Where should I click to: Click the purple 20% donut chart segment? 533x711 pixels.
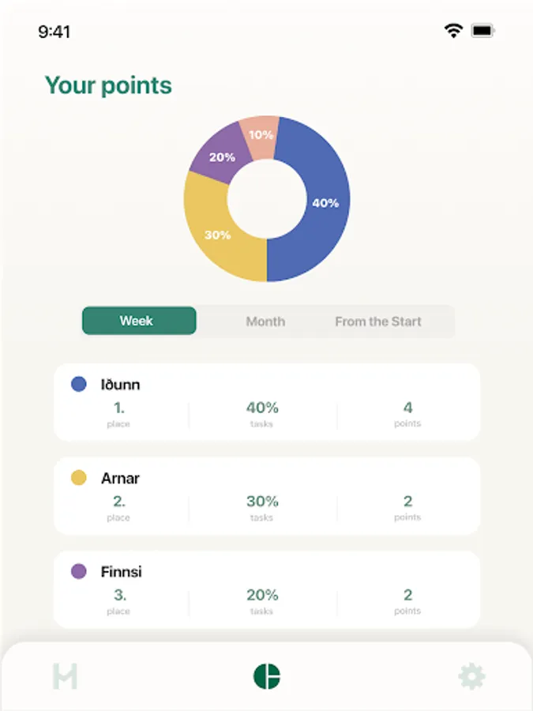click(222, 154)
